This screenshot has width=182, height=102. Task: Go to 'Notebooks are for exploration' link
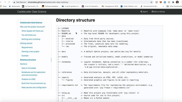click(34, 74)
